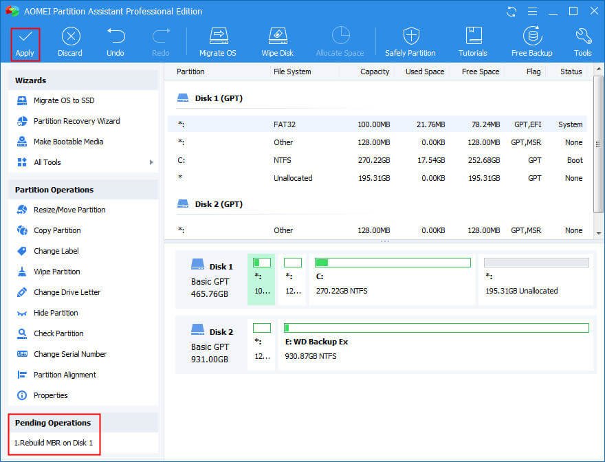Select Resize/Move Partition operation
The image size is (605, 462).
(x=69, y=210)
